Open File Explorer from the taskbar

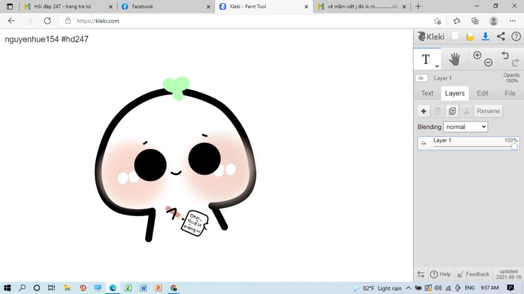tap(67, 288)
